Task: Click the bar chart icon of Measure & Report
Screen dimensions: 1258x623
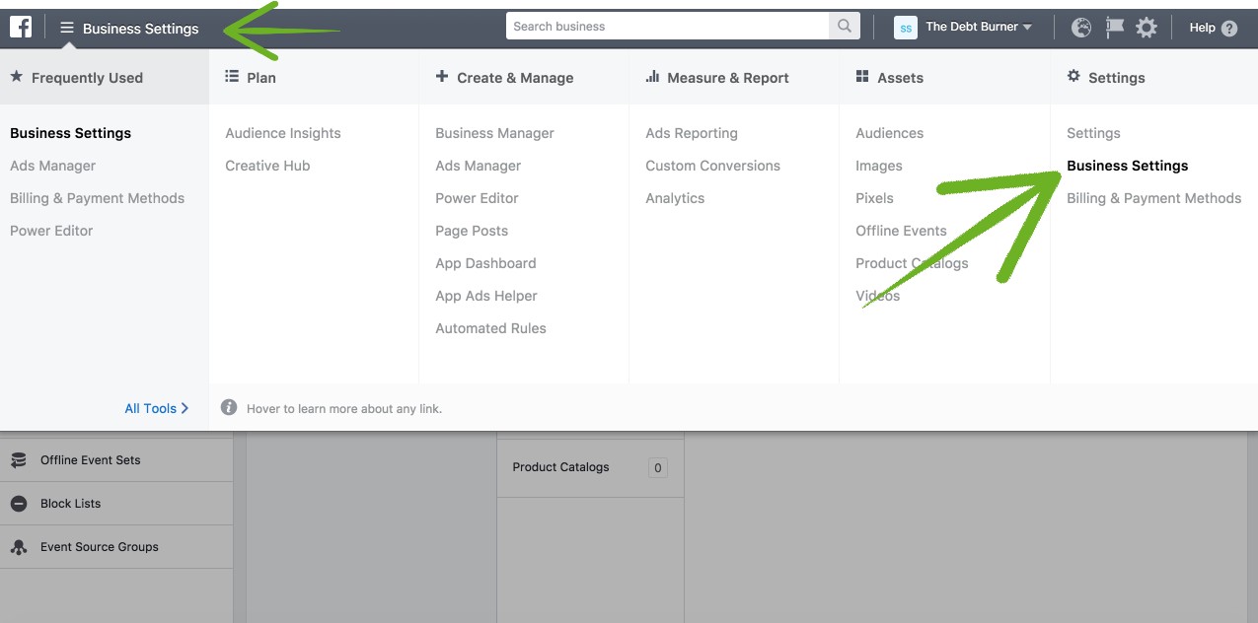Action: tap(652, 76)
